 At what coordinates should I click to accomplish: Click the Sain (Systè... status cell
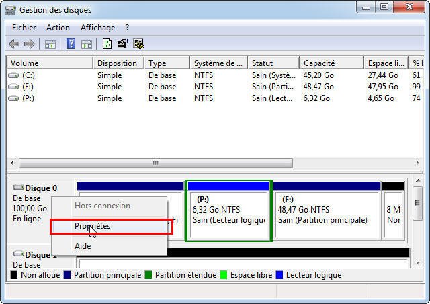[x=273, y=75]
